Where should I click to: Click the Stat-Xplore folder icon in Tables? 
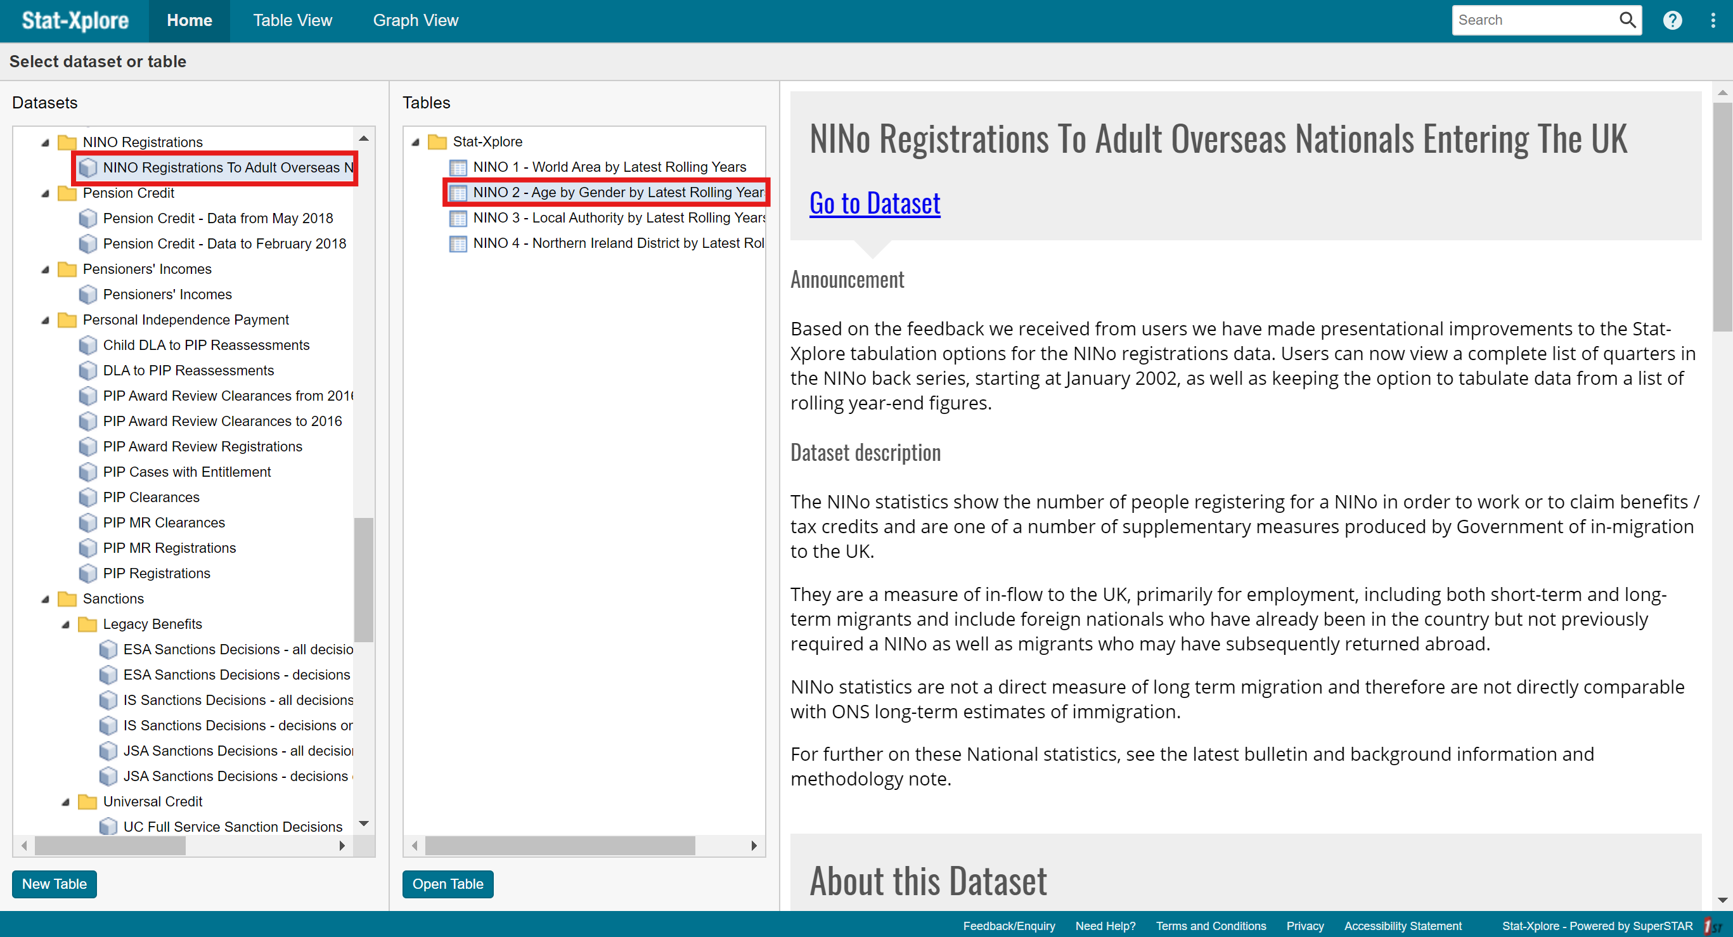coord(437,141)
